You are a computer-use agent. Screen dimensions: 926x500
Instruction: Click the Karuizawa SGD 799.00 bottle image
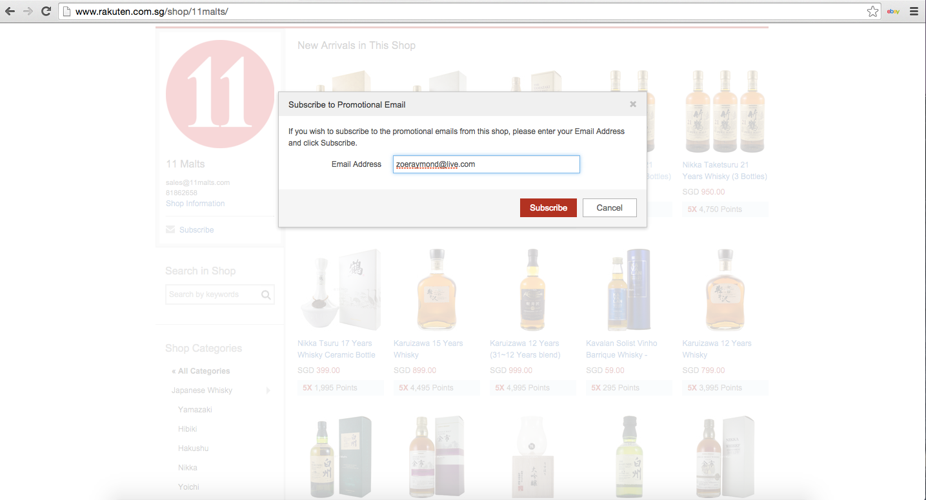click(725, 290)
